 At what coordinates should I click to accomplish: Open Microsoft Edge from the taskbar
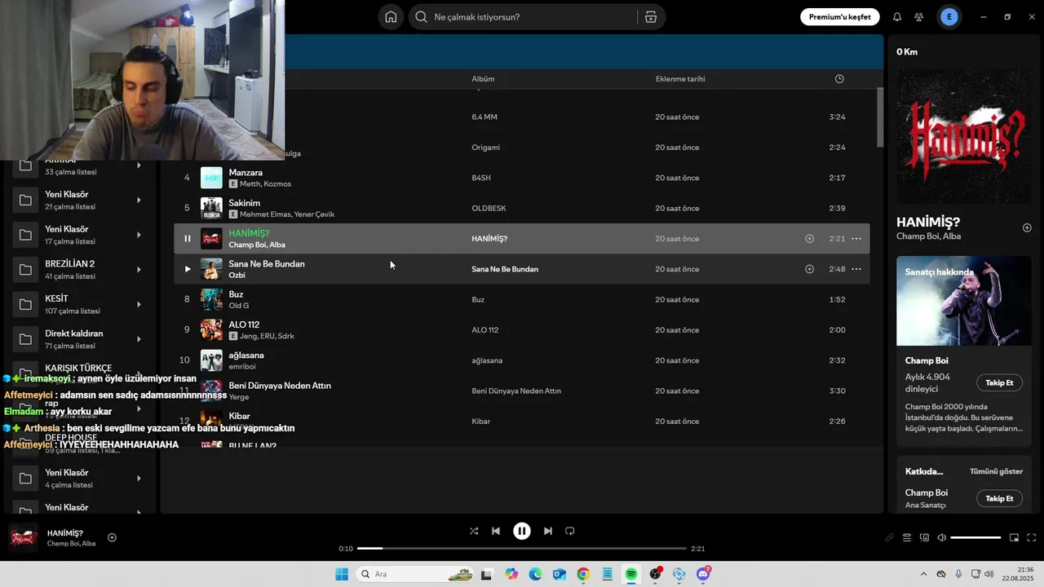coord(535,574)
